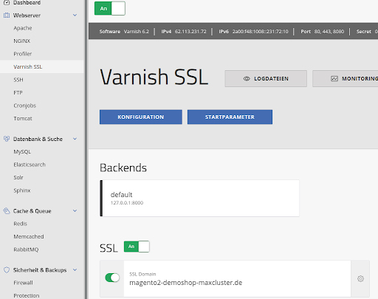Image resolution: width=378 pixels, height=299 pixels.
Task: Select the default backend card
Action: click(x=199, y=199)
